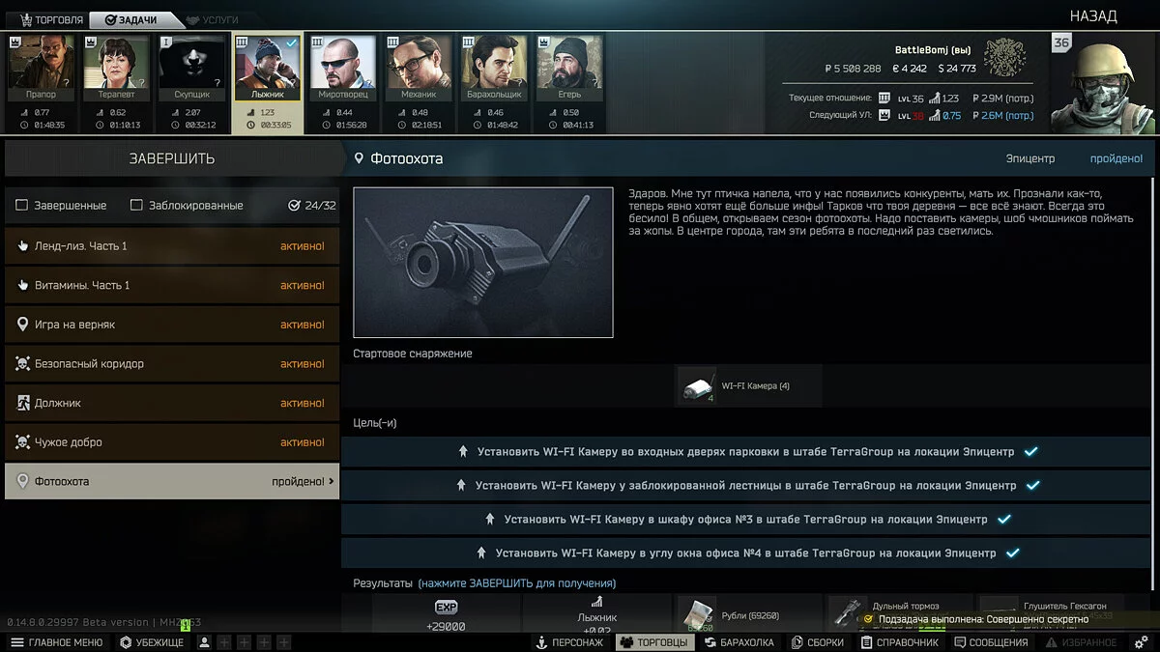Switch to the Торговля tab
Screen dimensions: 1160x652
point(51,19)
